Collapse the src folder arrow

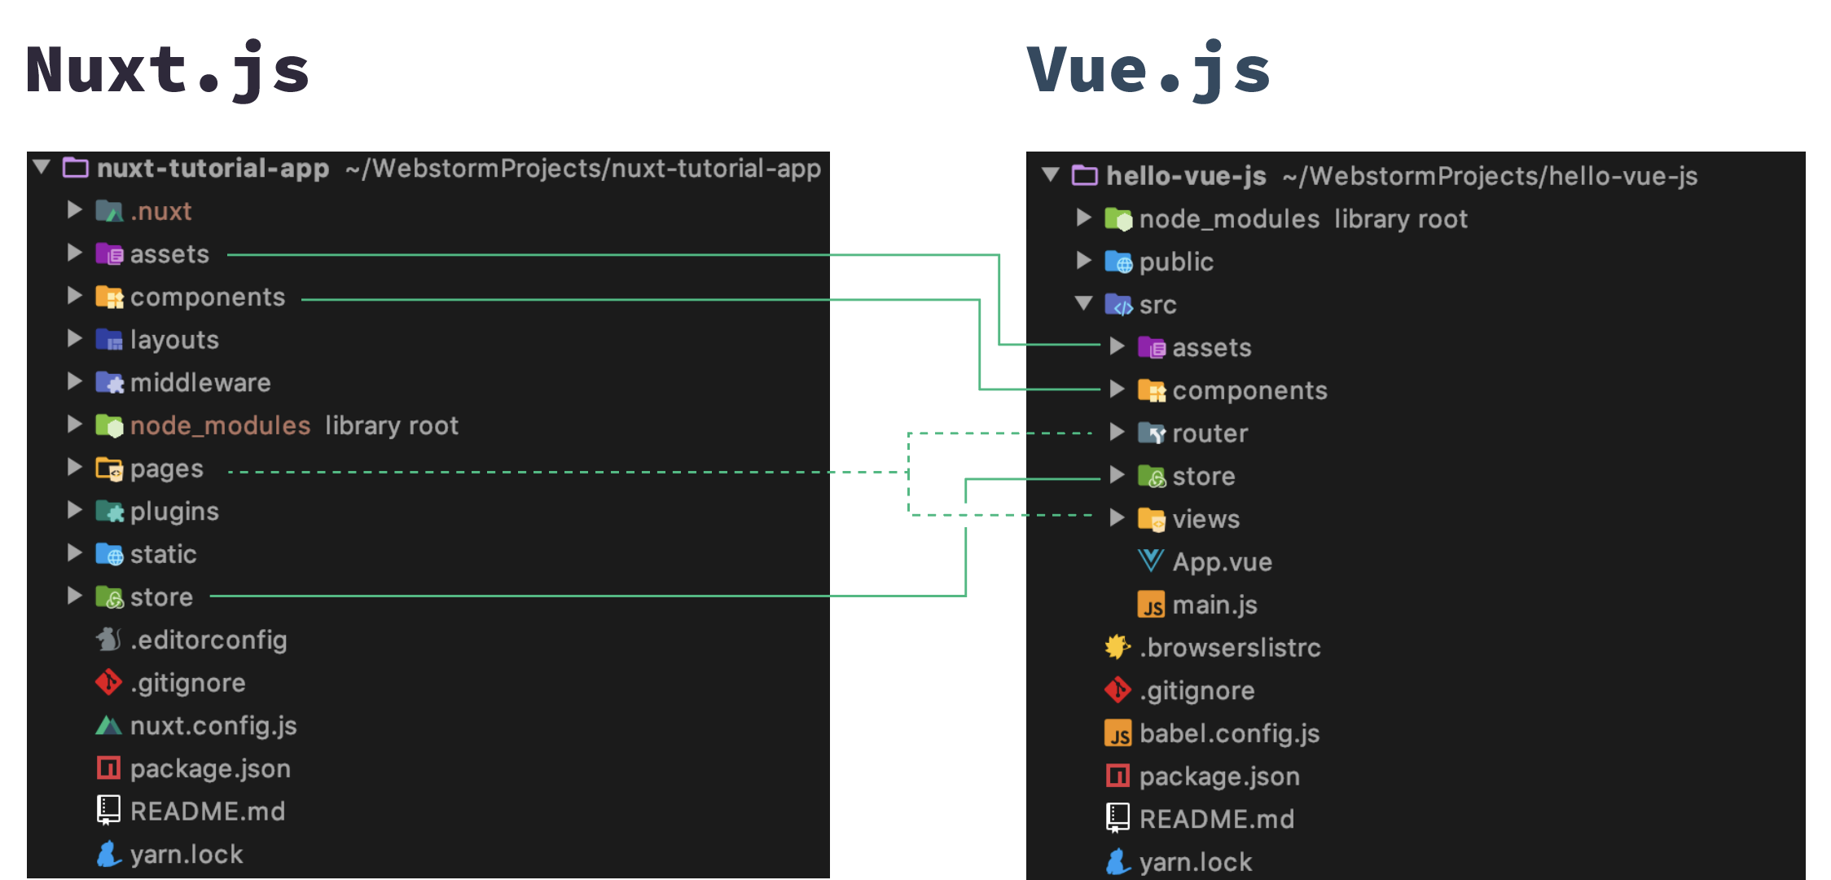[1083, 304]
